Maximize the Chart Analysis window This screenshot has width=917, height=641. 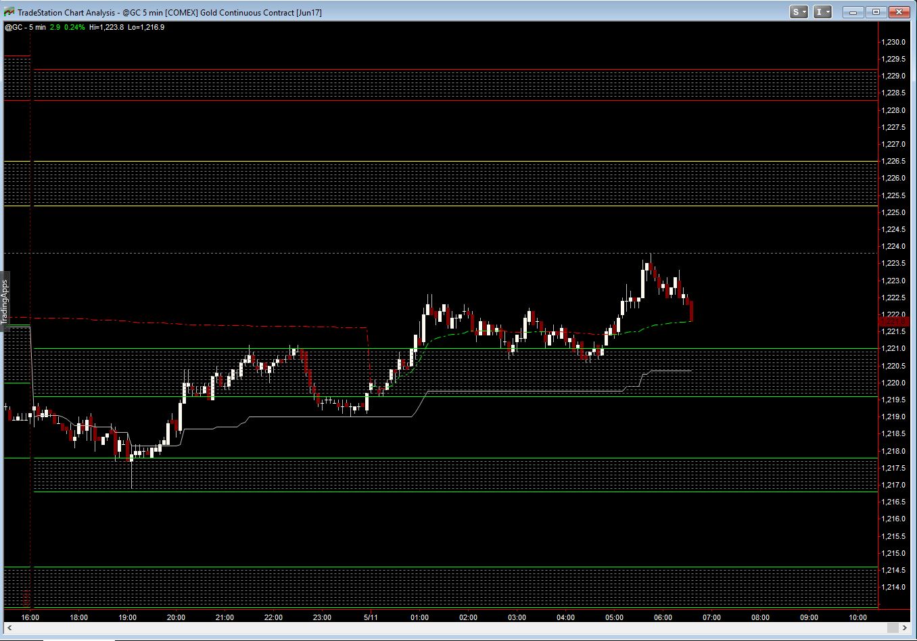[x=876, y=12]
